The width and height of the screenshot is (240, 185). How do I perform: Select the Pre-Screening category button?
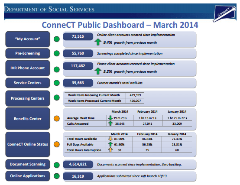coord(28,53)
